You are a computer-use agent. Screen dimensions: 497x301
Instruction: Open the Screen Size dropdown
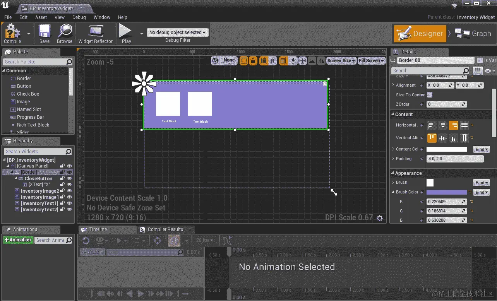(341, 61)
